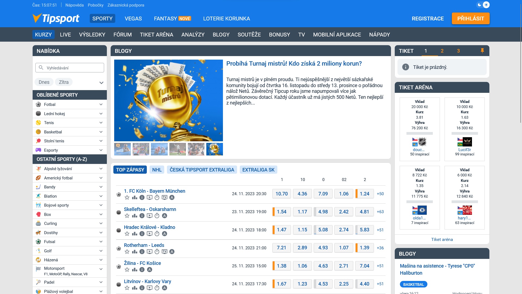This screenshot has width=522, height=294.
Task: Expand the Stolní tenis category
Action: point(101,141)
